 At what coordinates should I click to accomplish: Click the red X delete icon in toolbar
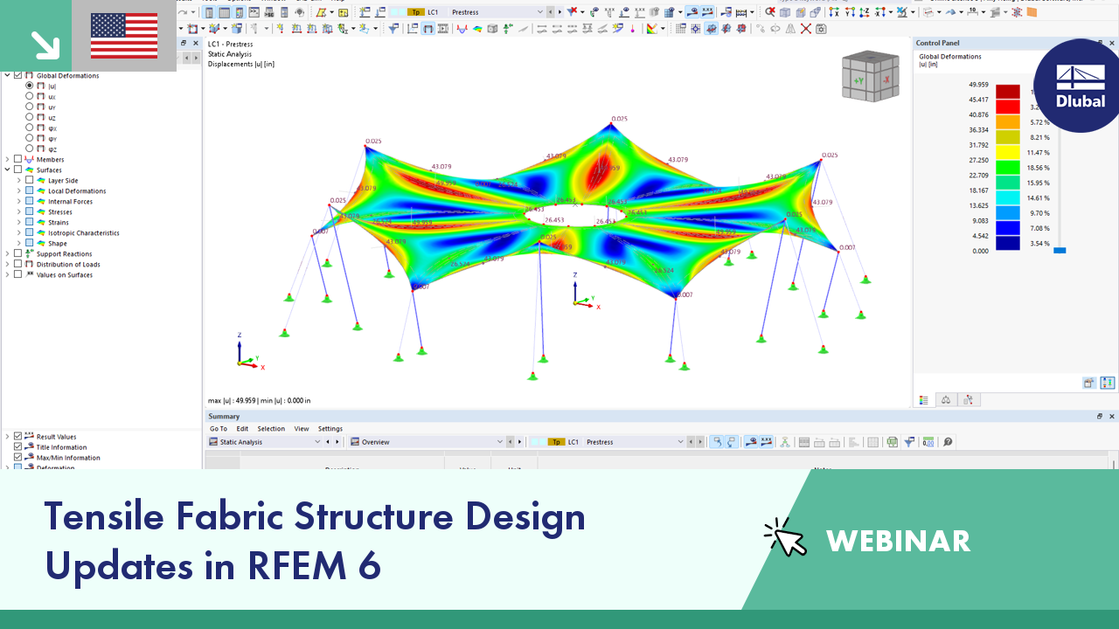pos(806,28)
